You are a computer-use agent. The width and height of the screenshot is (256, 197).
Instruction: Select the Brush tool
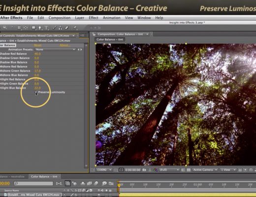[x=55, y=28]
